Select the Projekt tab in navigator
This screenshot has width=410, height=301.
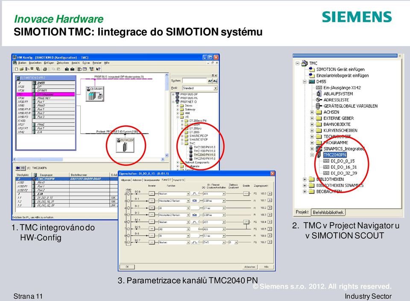tap(302, 212)
